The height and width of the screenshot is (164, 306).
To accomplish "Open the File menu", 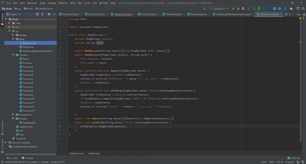I will coord(9,3).
